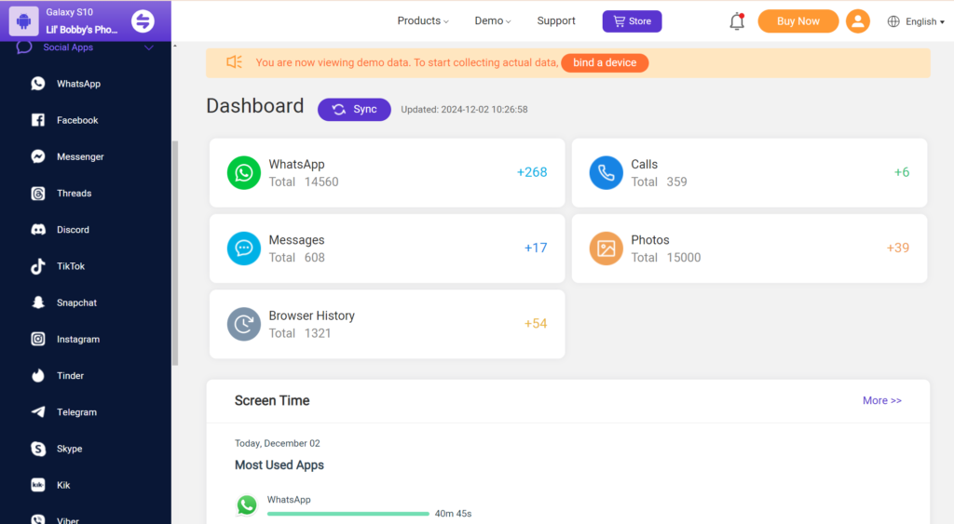Click the Skype icon in sidebar
Image resolution: width=954 pixels, height=524 pixels.
click(37, 449)
